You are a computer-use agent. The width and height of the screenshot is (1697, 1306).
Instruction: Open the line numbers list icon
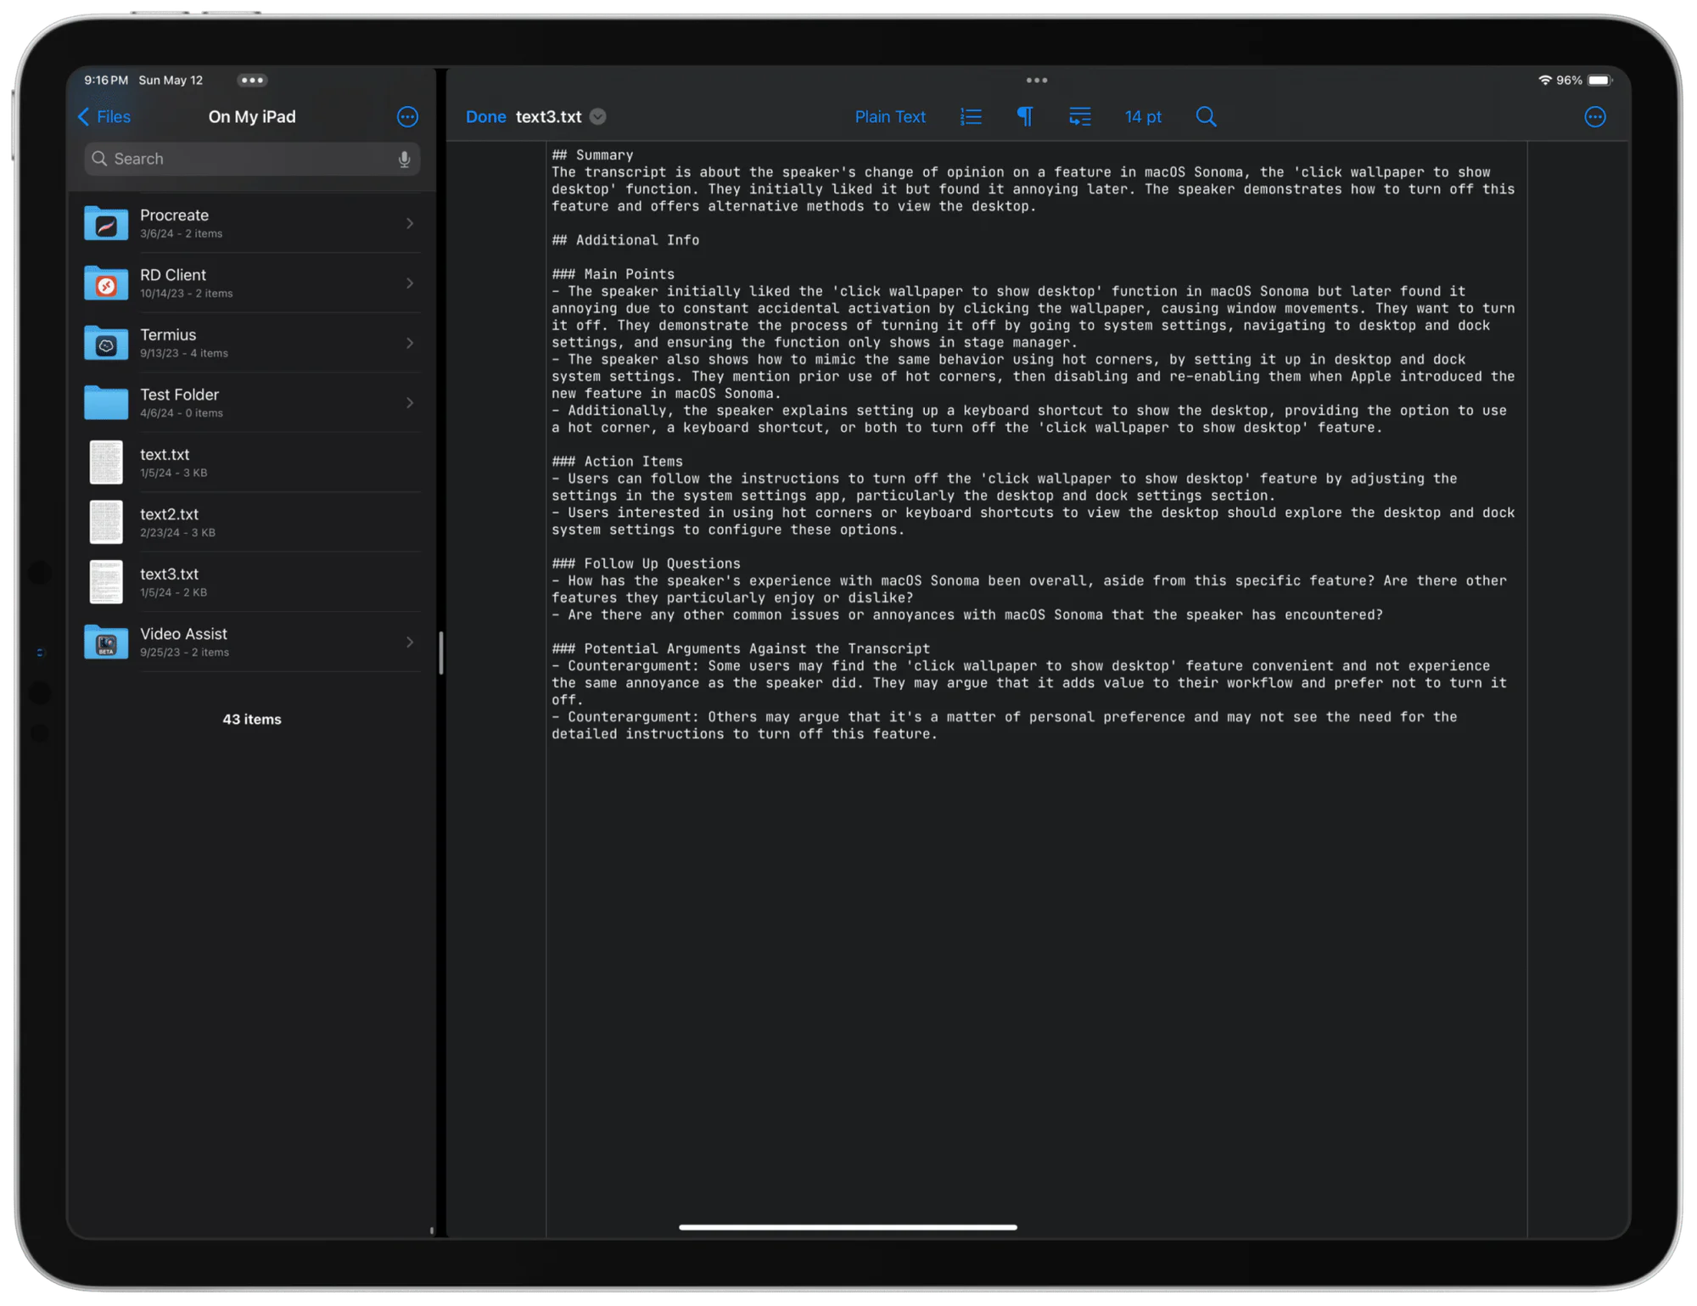[x=971, y=117]
